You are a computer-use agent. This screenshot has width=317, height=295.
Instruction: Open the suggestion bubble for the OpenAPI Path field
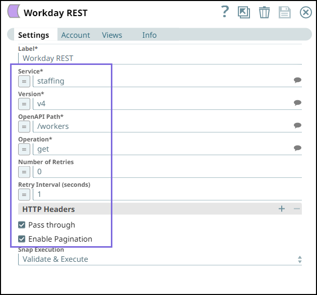click(297, 125)
